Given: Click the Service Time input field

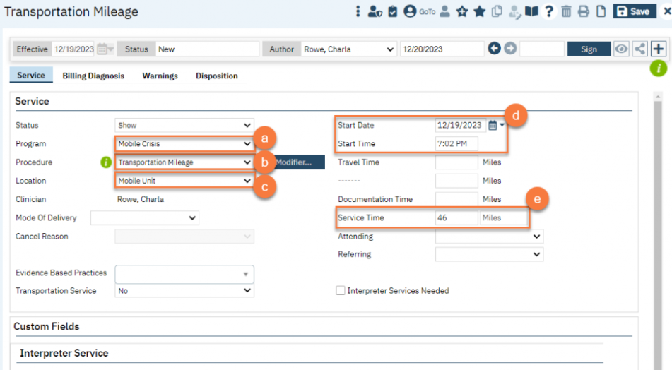Looking at the screenshot, I should pyautogui.click(x=456, y=218).
